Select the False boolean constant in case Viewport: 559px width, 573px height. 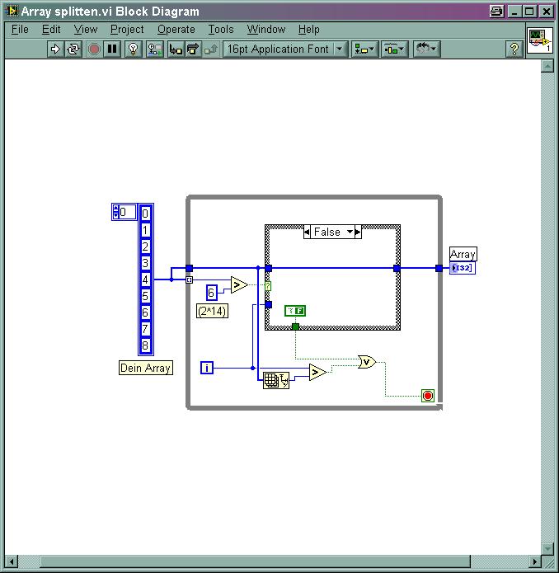(295, 311)
